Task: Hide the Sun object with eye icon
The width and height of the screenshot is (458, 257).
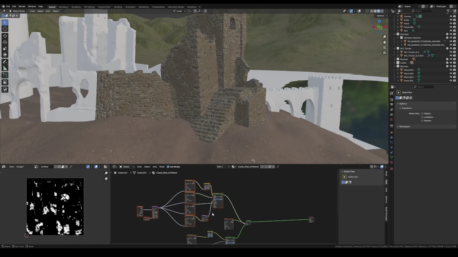Action: coord(451,30)
